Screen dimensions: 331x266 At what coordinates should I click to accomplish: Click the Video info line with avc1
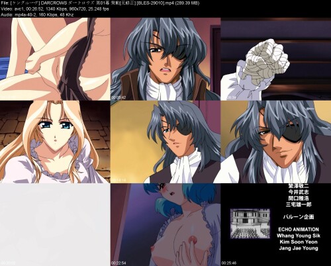click(x=55, y=9)
